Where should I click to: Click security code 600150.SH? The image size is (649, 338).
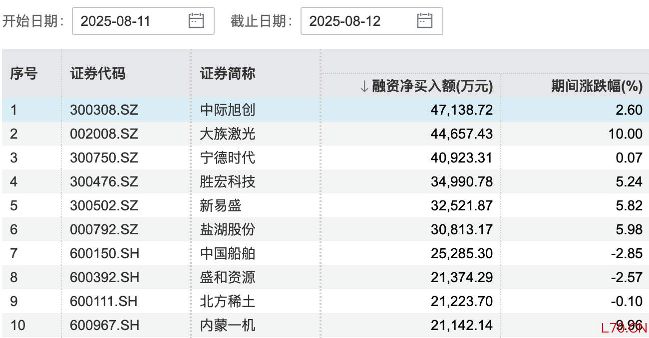pyautogui.click(x=104, y=253)
